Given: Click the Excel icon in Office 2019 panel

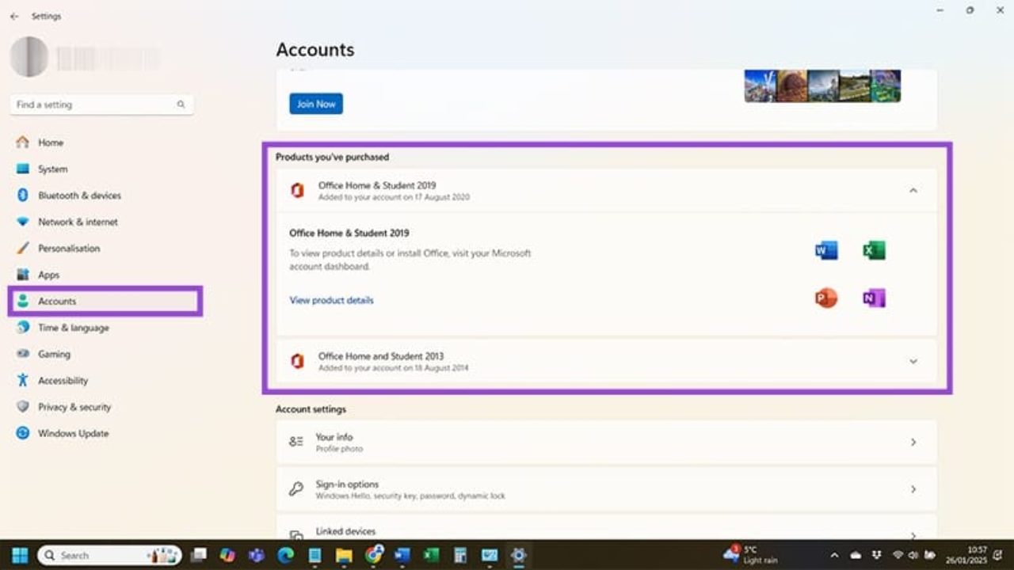Looking at the screenshot, I should 874,251.
